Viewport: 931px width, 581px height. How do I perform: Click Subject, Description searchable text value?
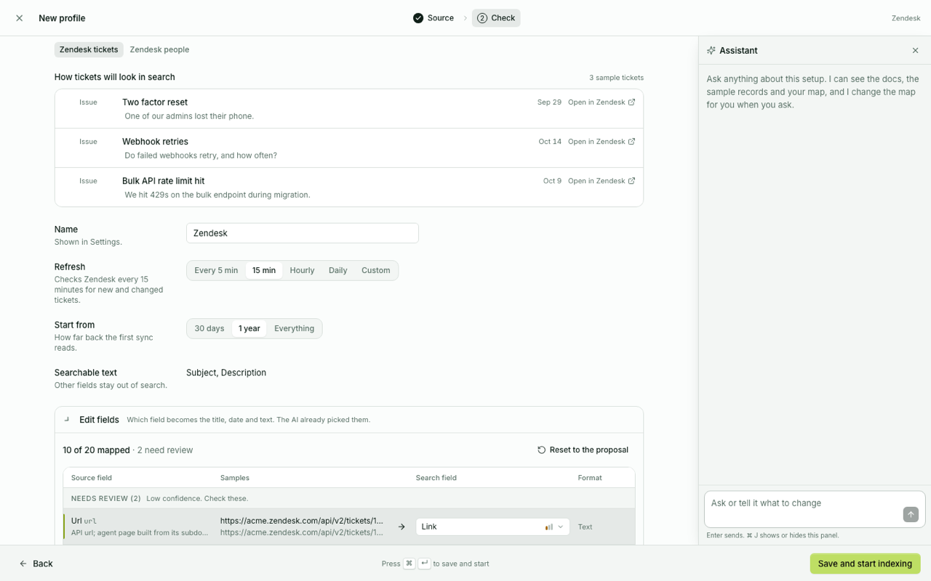[x=226, y=373]
